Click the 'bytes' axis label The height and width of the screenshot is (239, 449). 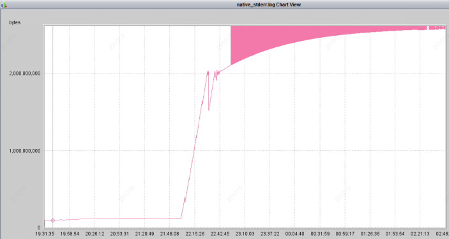(15, 22)
